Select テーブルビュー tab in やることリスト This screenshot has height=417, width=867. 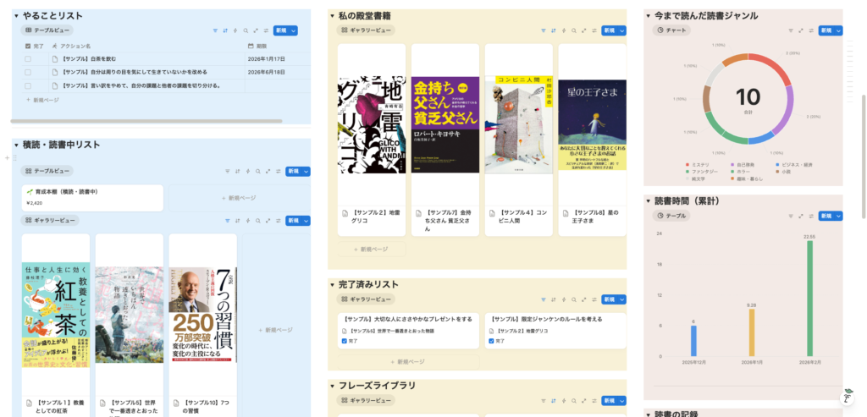click(48, 30)
